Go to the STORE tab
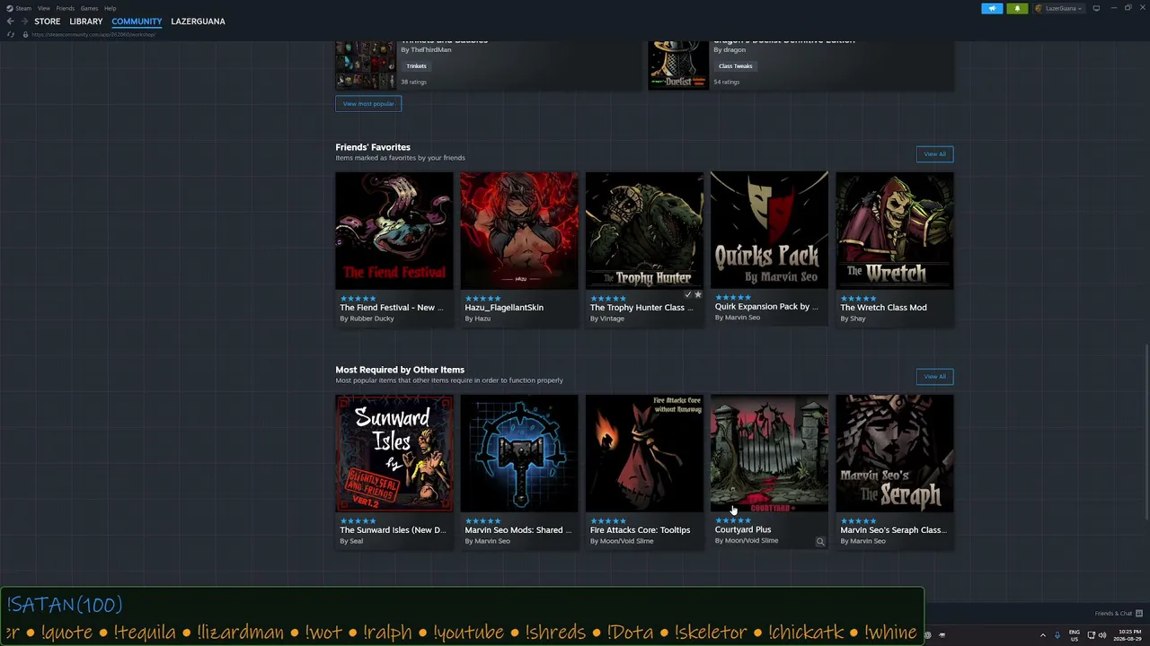1150x646 pixels. point(48,22)
